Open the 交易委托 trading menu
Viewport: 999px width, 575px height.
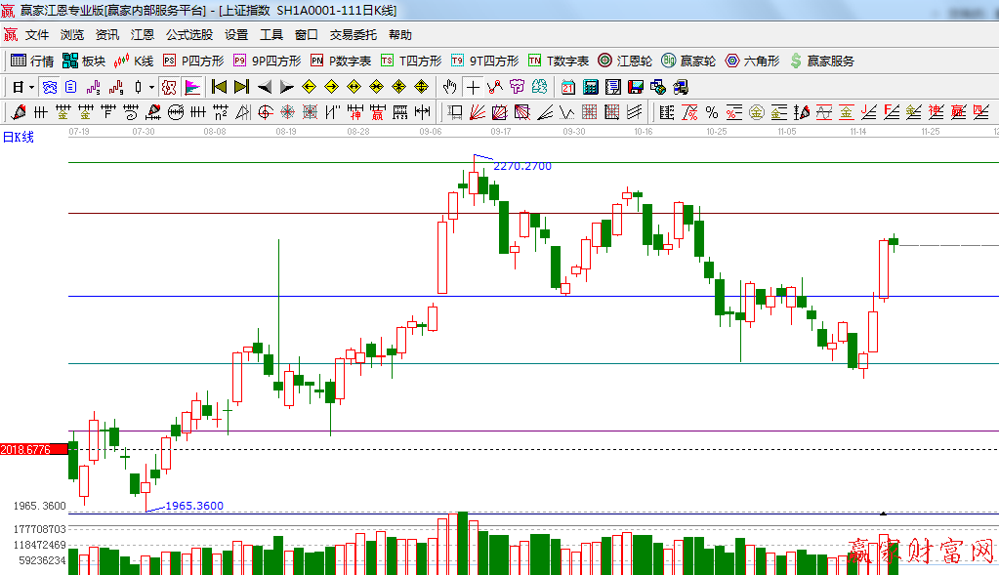[353, 34]
